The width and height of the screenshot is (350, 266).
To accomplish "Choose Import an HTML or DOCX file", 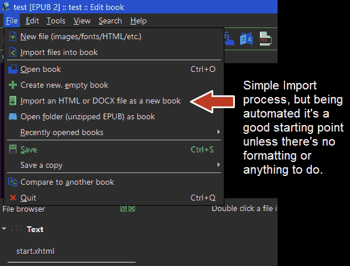I will tap(114, 101).
